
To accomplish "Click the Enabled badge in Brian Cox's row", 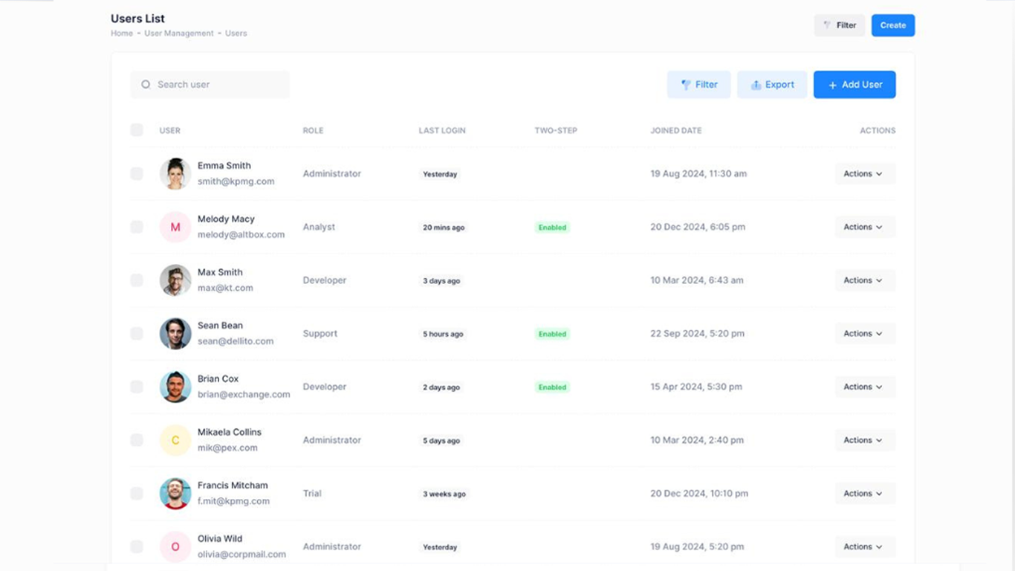I will click(x=553, y=387).
